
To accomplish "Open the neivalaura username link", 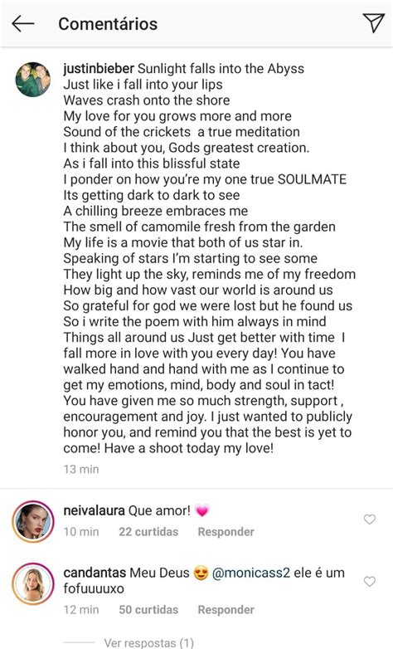I will 94,510.
